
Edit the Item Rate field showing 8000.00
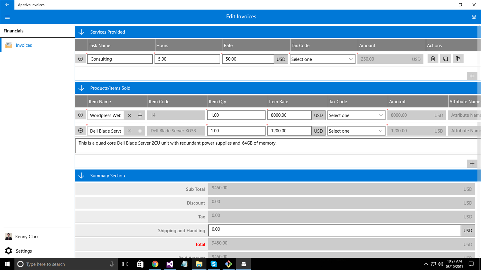click(289, 115)
